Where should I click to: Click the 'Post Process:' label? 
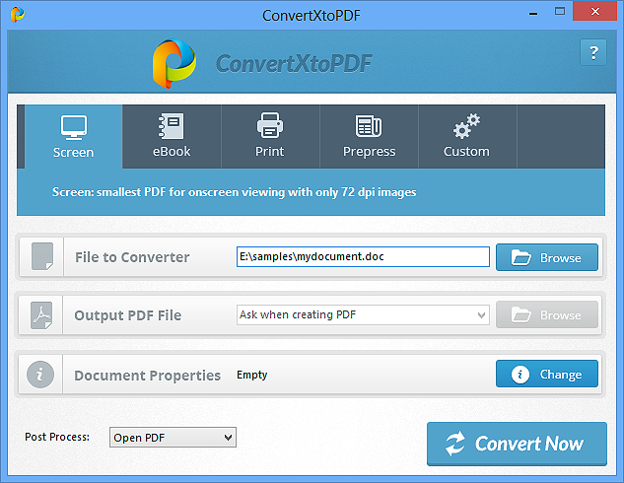coord(57,437)
